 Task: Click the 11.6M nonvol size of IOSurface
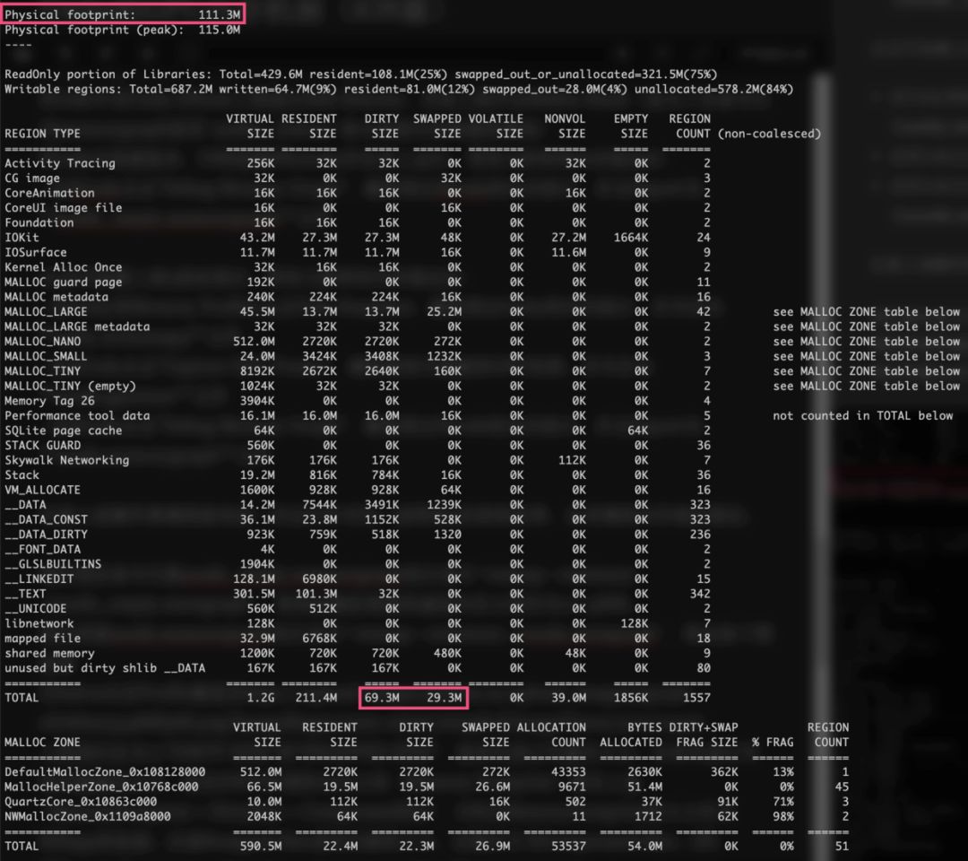point(568,252)
